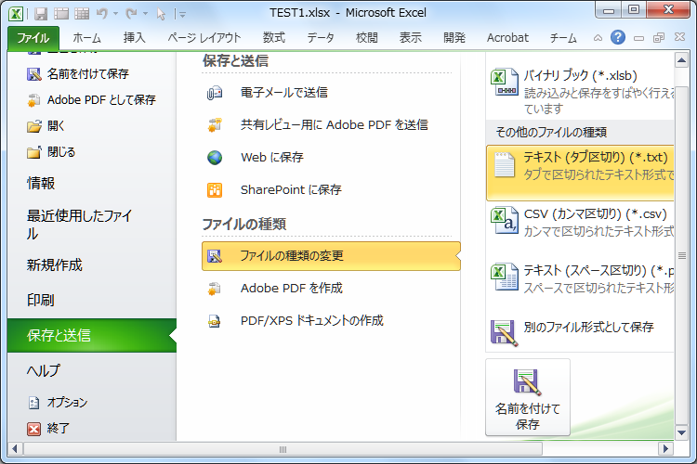Switch to the 表示 tab

[410, 38]
